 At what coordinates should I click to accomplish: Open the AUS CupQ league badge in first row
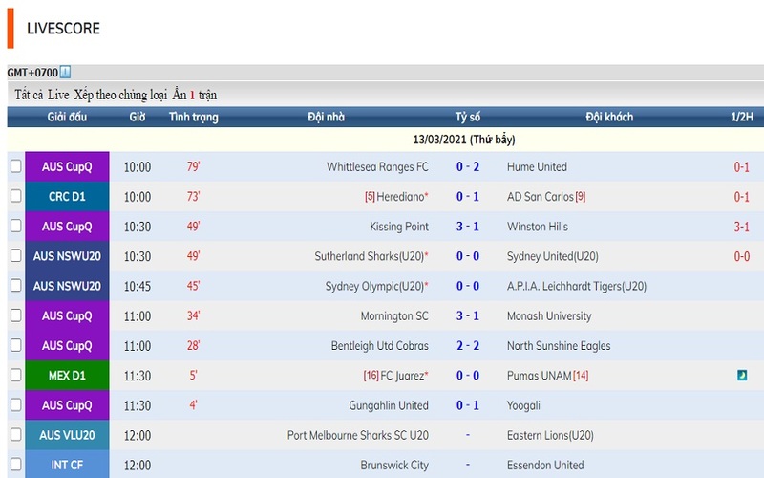click(x=67, y=167)
